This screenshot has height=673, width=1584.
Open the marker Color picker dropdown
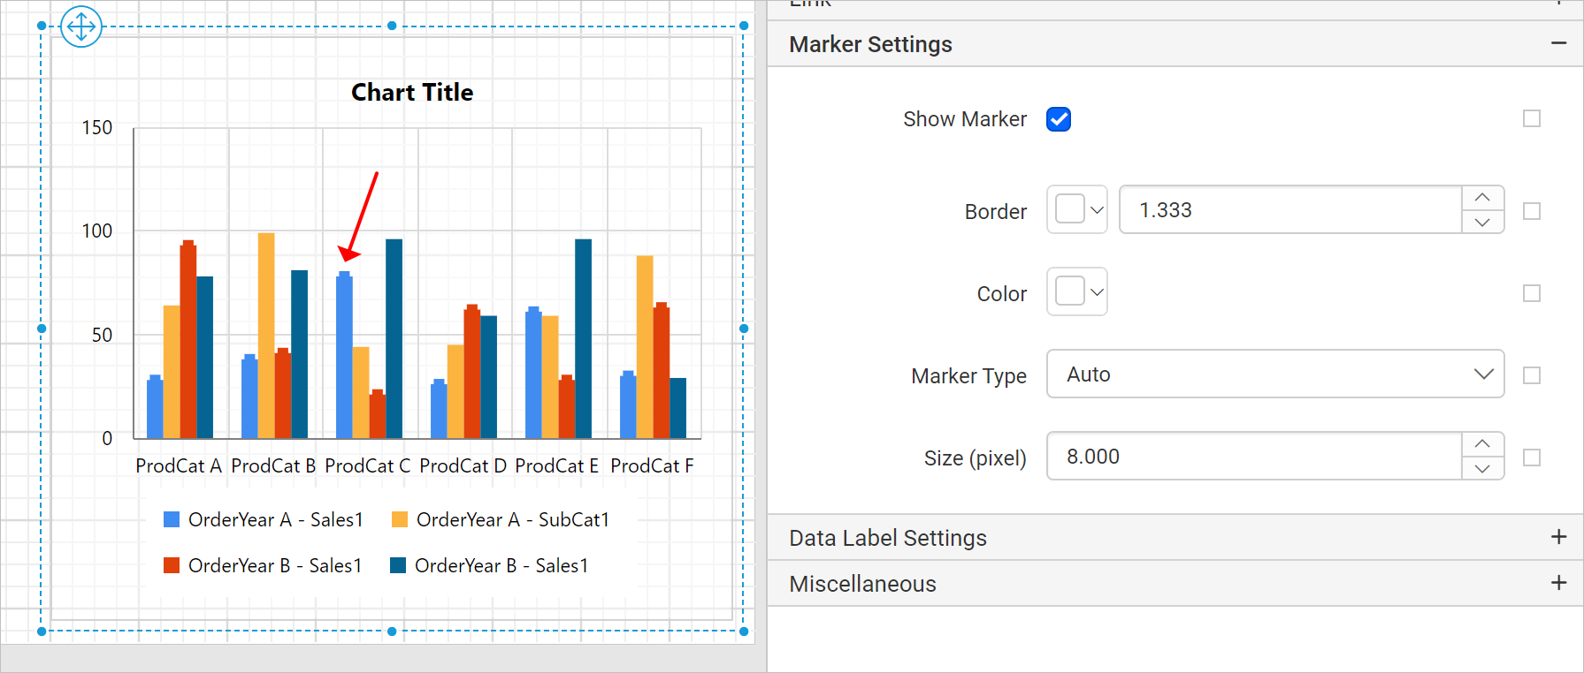[1077, 291]
